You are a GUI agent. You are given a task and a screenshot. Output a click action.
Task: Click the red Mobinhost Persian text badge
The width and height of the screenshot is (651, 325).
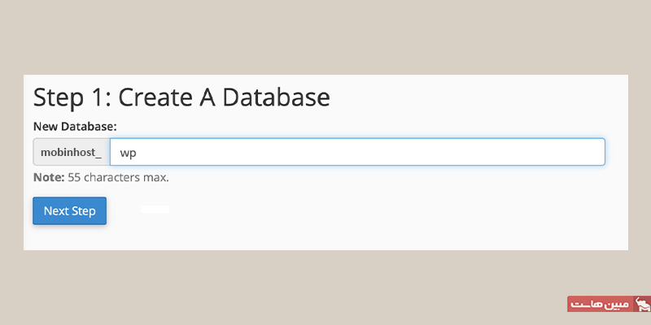[x=599, y=304]
